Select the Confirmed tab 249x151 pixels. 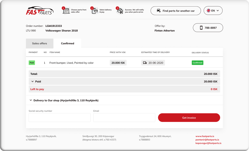(x=68, y=43)
